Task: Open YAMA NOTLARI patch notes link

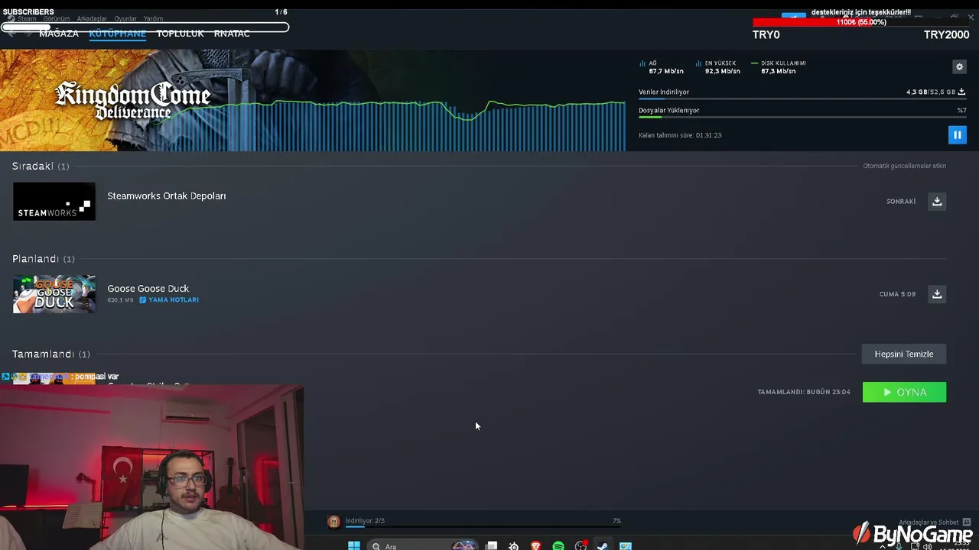Action: click(169, 300)
